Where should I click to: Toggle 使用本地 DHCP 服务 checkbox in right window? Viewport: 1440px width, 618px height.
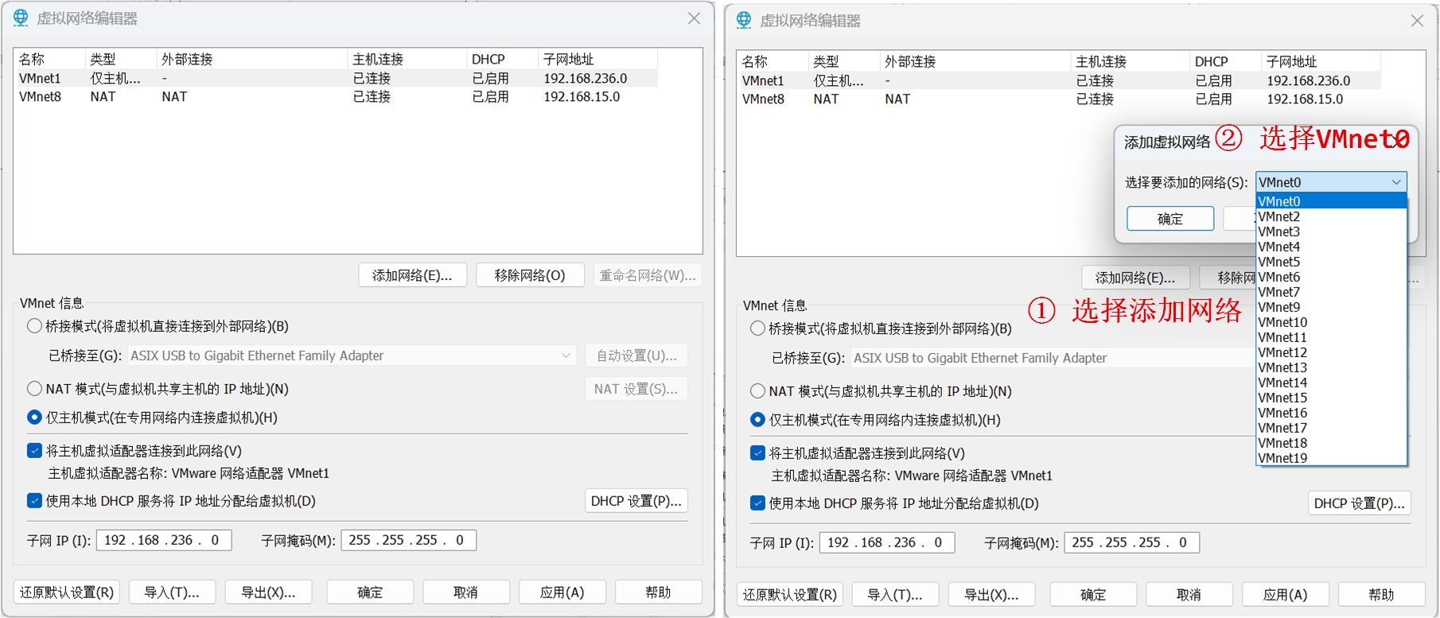click(x=757, y=503)
